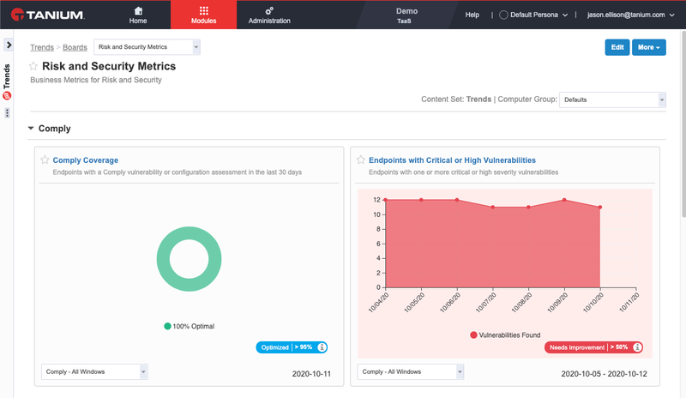The image size is (686, 398).
Task: Click info icon on Needs Improvement badge
Action: pos(637,347)
